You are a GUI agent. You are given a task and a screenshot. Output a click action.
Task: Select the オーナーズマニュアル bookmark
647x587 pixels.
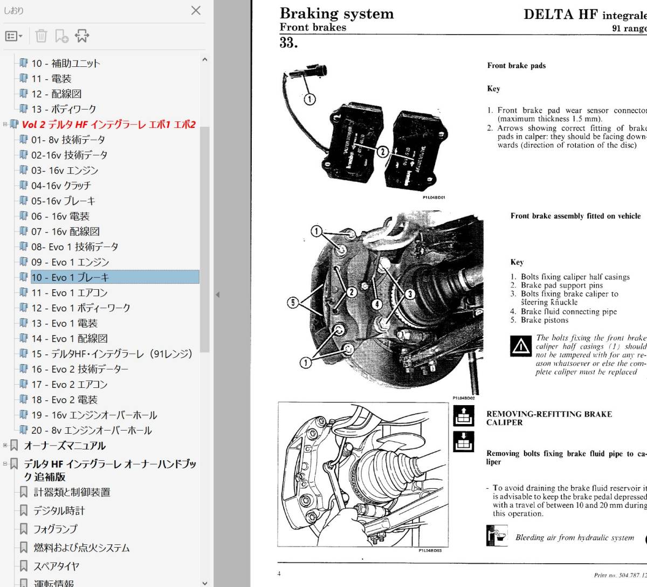click(x=65, y=446)
